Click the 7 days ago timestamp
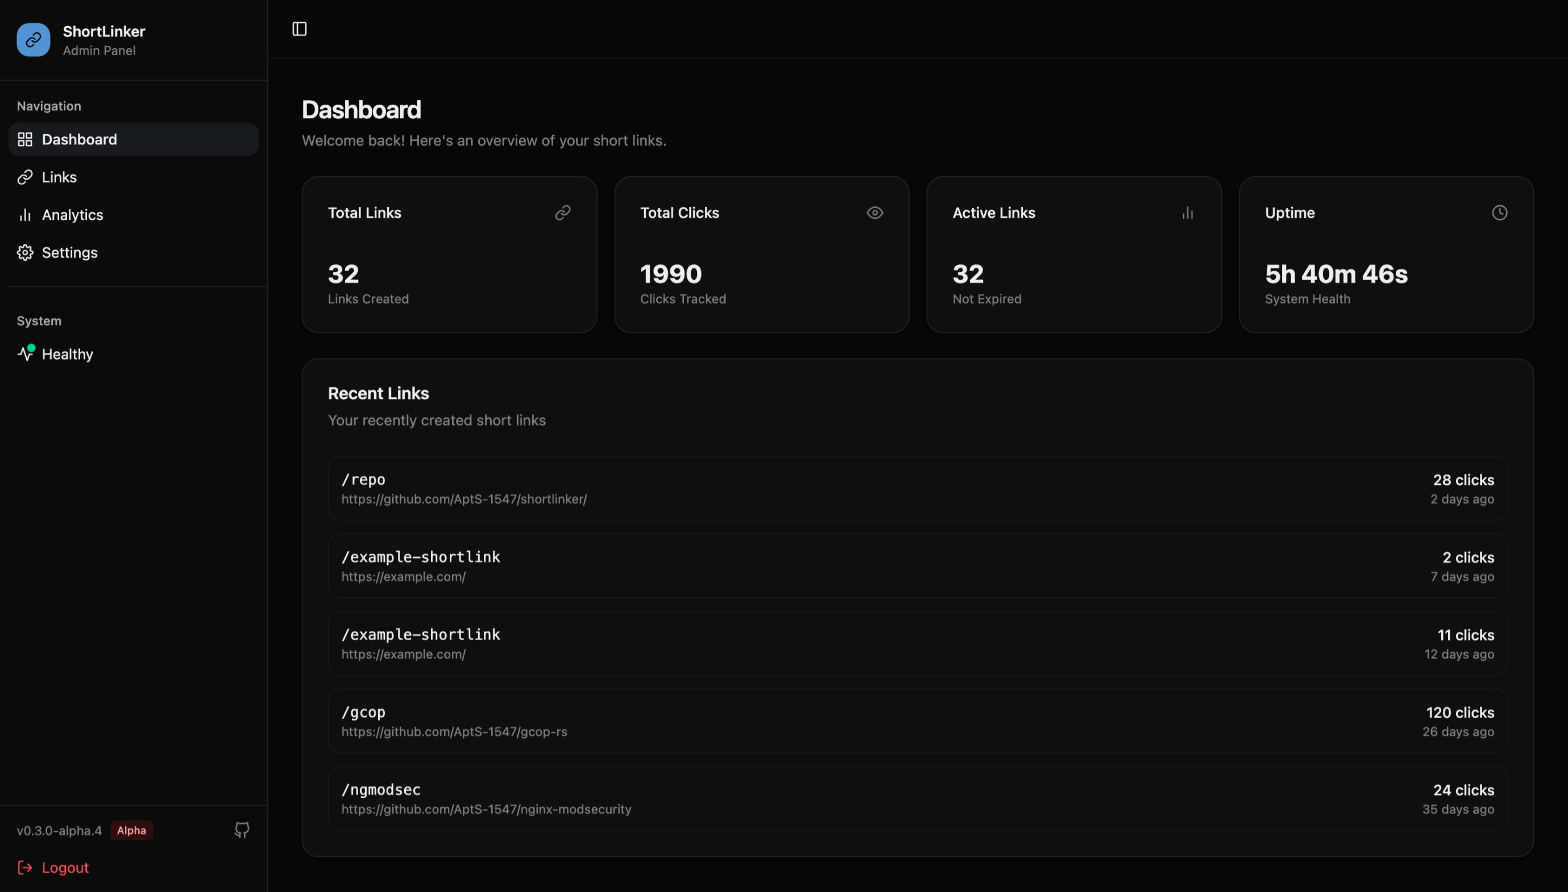 pyautogui.click(x=1462, y=576)
